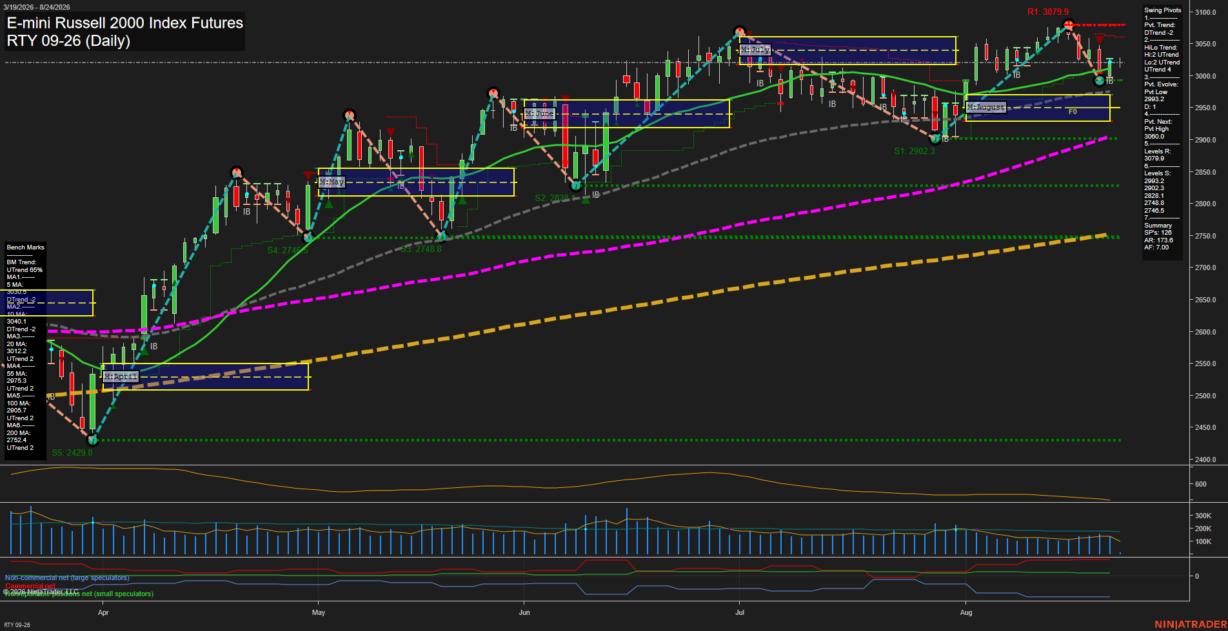
Task: Click the 3100.0 price axis label
Action: coord(1205,12)
